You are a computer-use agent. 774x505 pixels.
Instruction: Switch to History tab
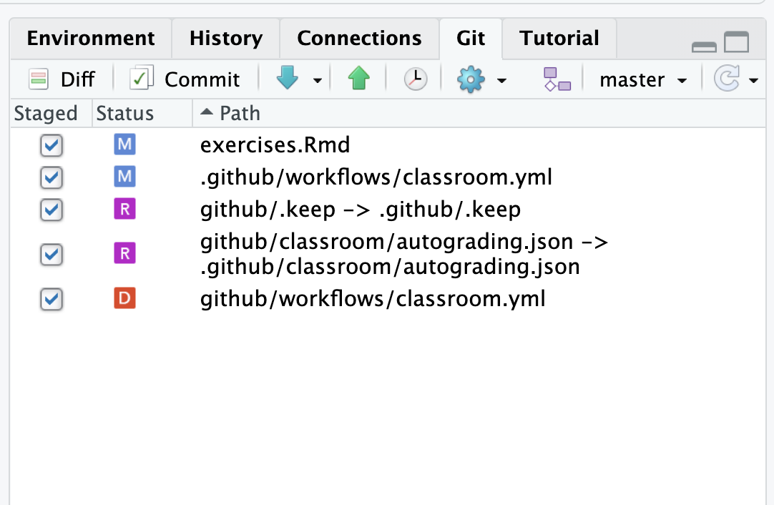[x=226, y=39]
